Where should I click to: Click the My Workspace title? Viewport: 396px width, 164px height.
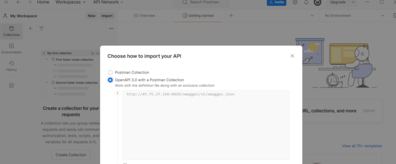coord(24,16)
